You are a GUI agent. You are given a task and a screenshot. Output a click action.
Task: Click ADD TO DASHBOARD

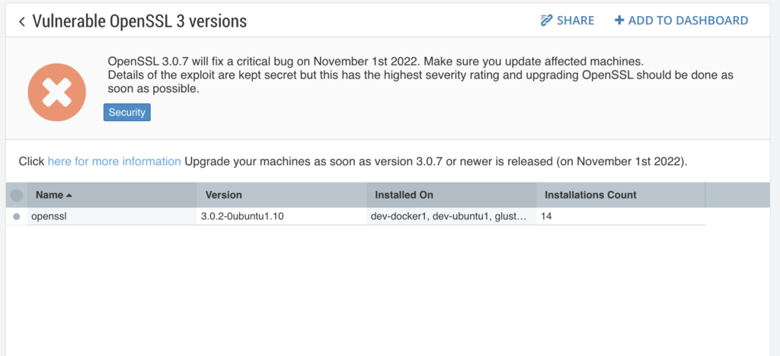pyautogui.click(x=688, y=21)
